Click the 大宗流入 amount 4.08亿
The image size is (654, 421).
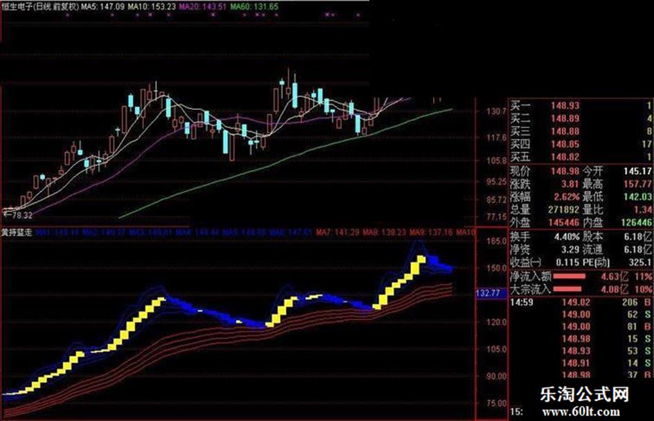tap(615, 289)
